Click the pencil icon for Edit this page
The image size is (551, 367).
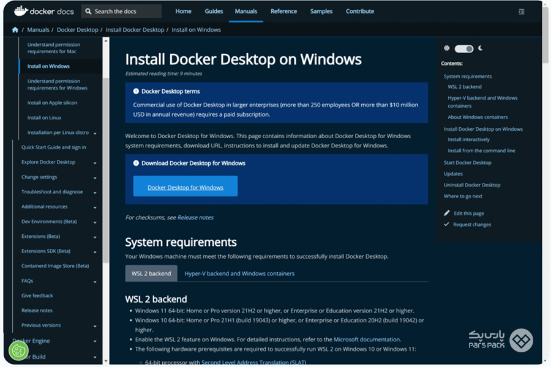click(x=447, y=213)
